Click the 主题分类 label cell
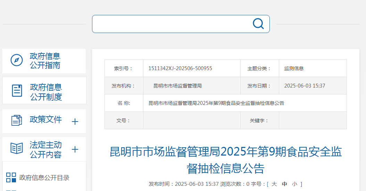This screenshot has width=366, height=191. coord(259,68)
